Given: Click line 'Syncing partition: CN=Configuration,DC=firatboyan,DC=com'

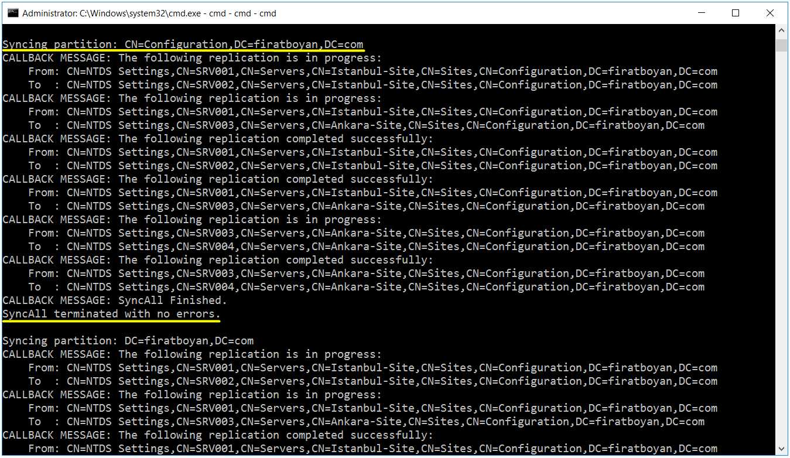Looking at the screenshot, I should point(183,45).
